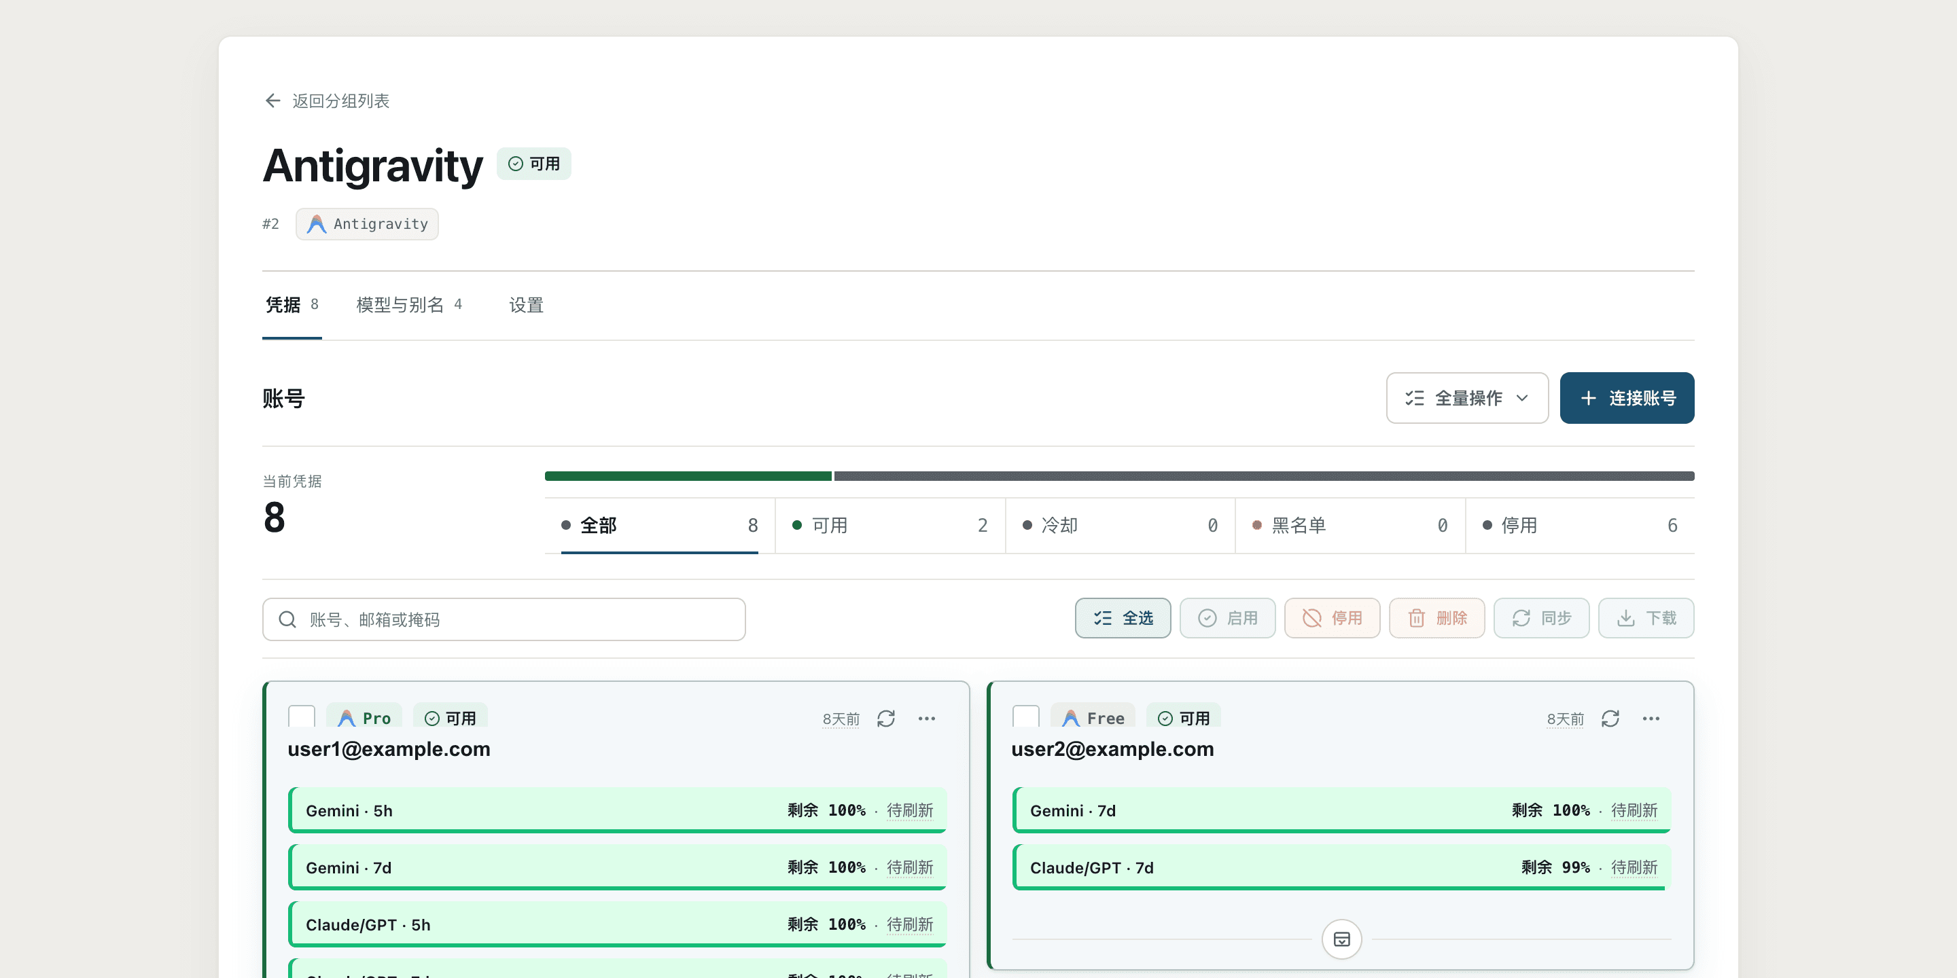Click the user1@example.com email
Screen dimensions: 1957x978
[x=389, y=749]
